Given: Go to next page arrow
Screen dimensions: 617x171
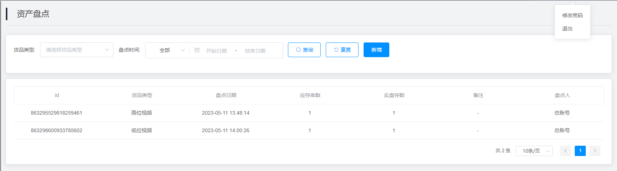Looking at the screenshot, I should 595,151.
